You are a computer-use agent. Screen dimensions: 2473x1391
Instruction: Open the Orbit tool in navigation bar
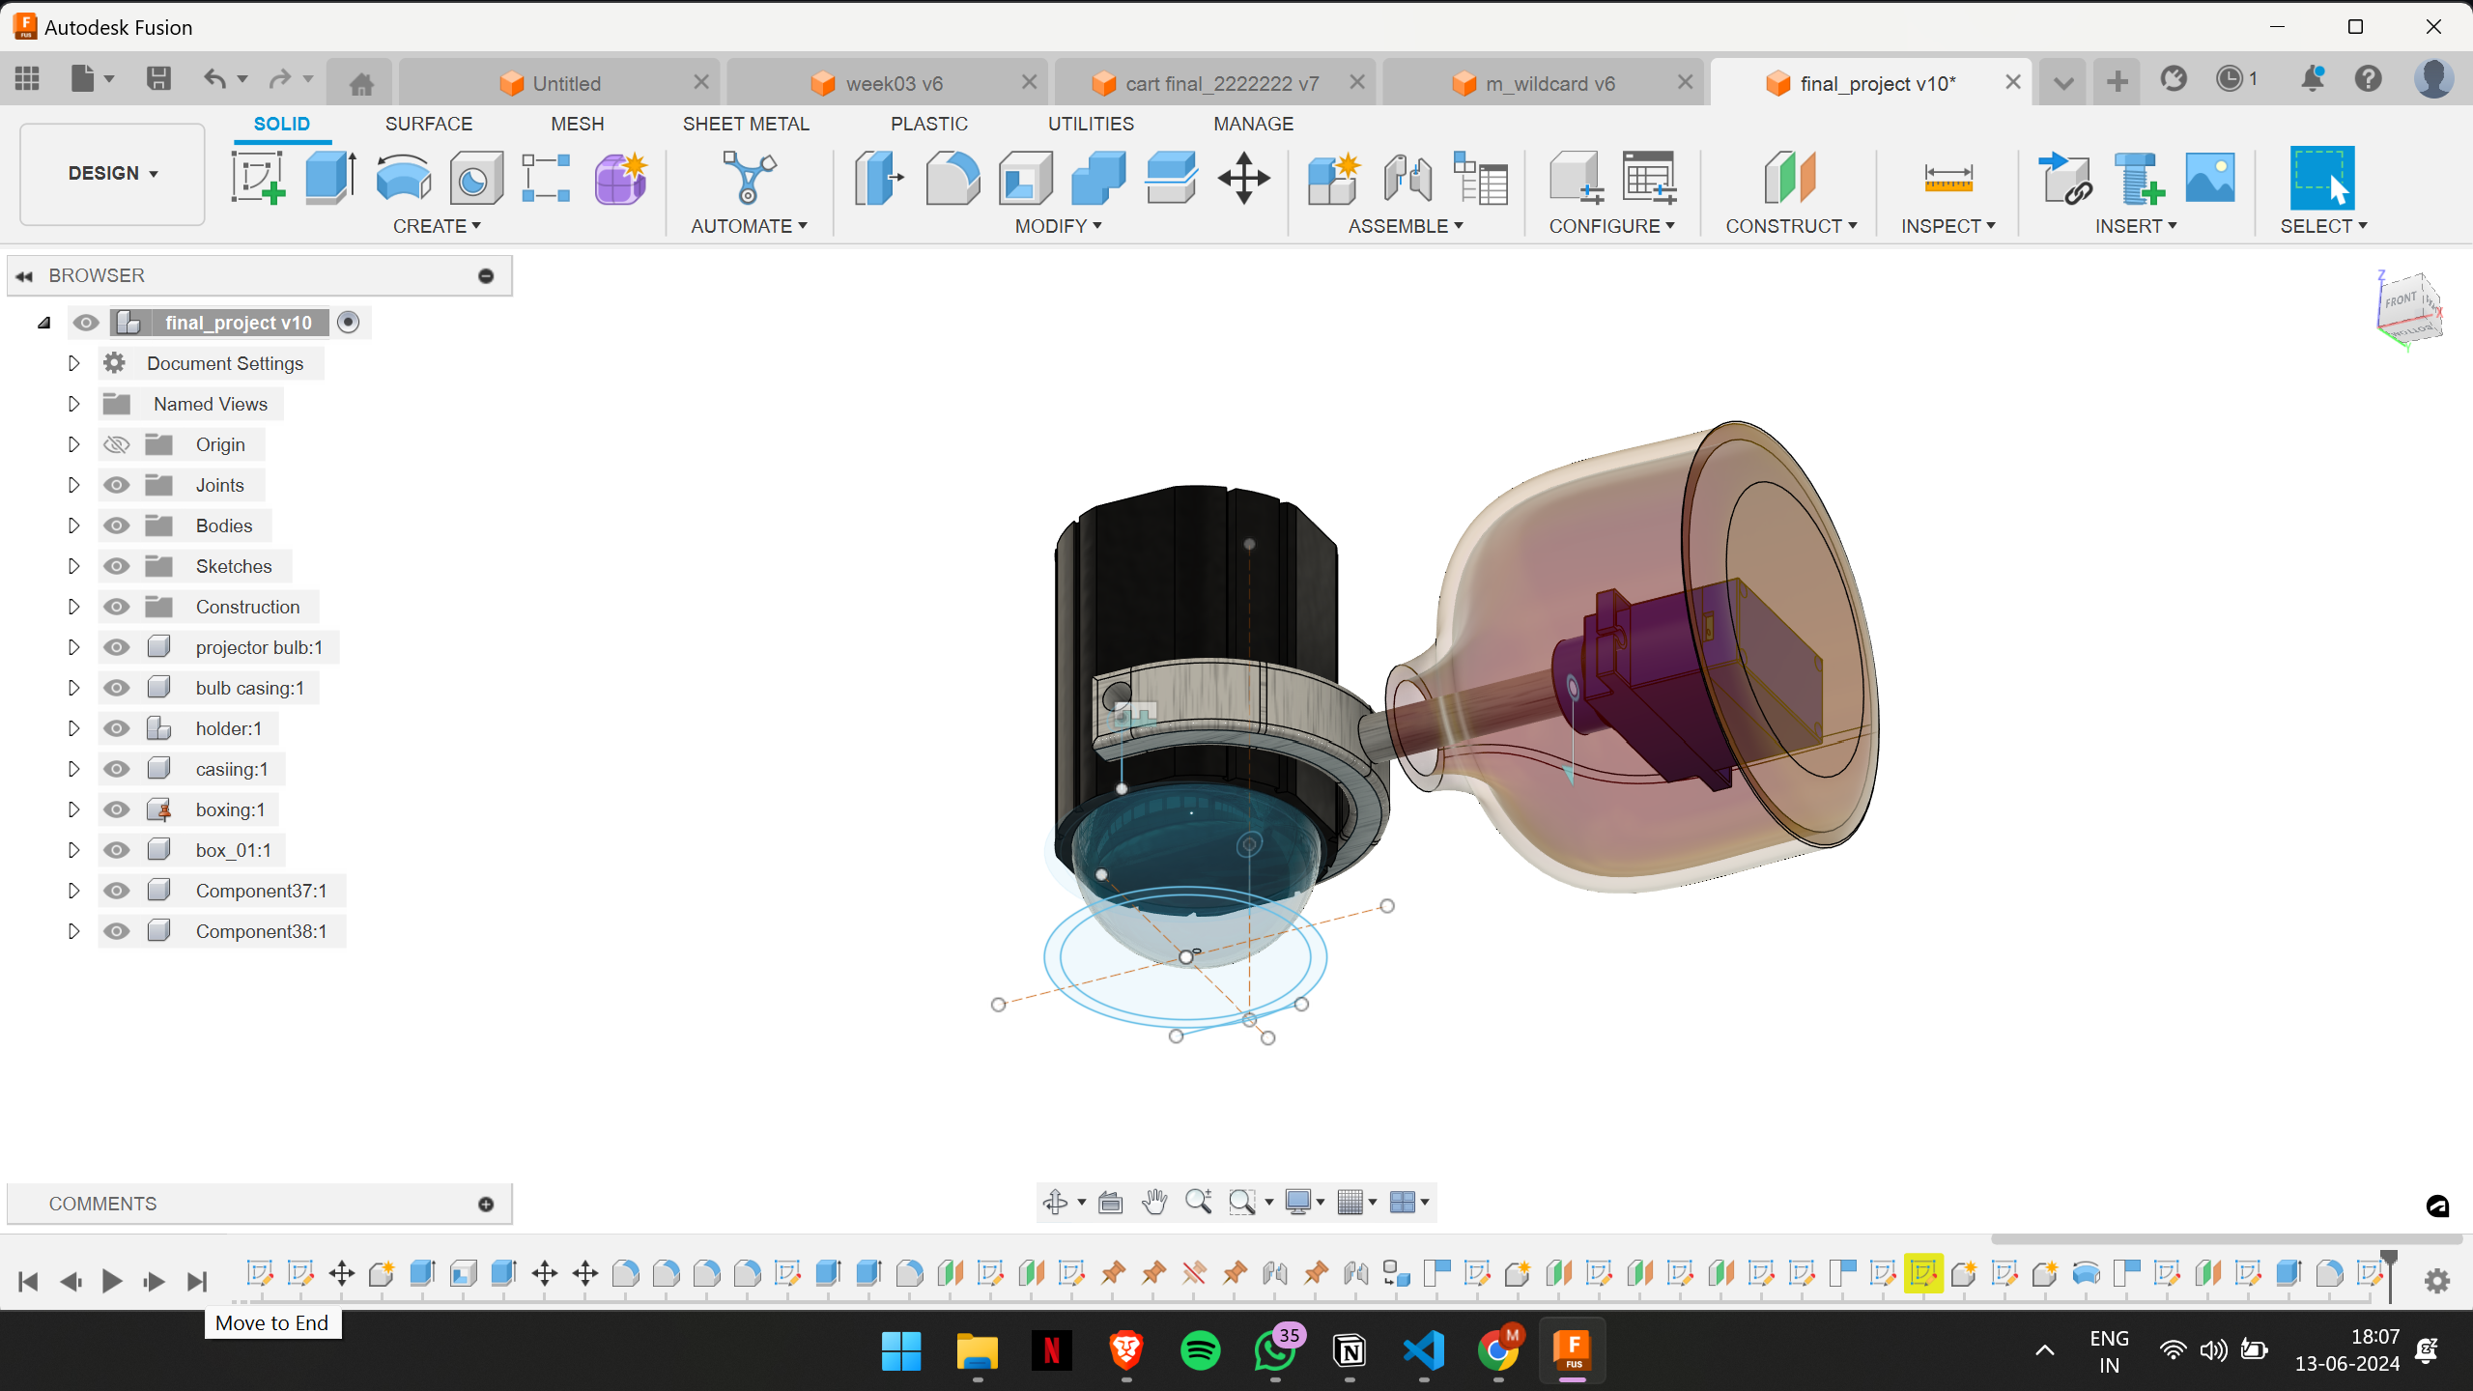(1055, 1202)
